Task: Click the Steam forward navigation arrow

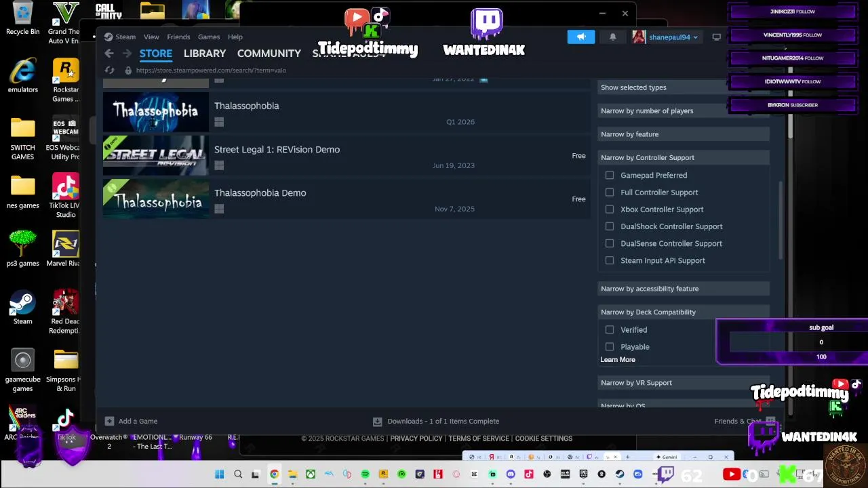Action: point(127,53)
